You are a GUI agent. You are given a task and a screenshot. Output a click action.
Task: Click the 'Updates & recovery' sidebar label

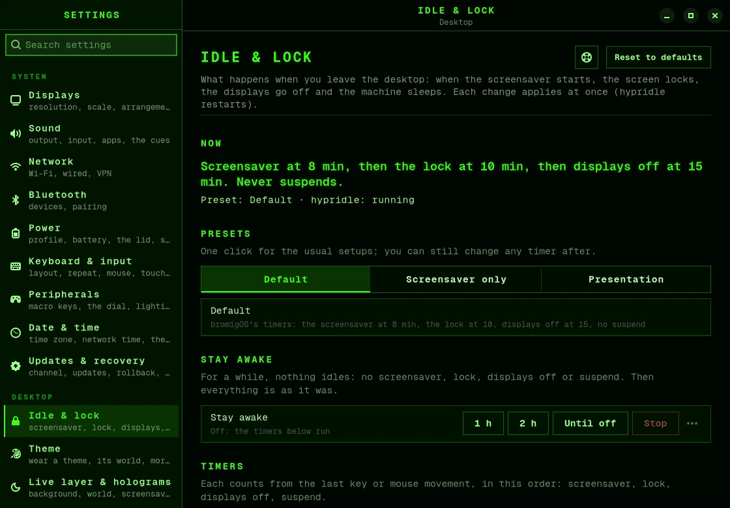pos(87,361)
